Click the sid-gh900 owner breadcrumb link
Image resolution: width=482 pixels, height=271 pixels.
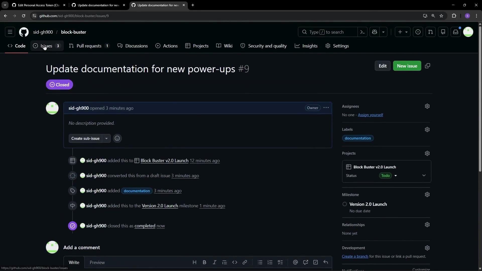[43, 32]
